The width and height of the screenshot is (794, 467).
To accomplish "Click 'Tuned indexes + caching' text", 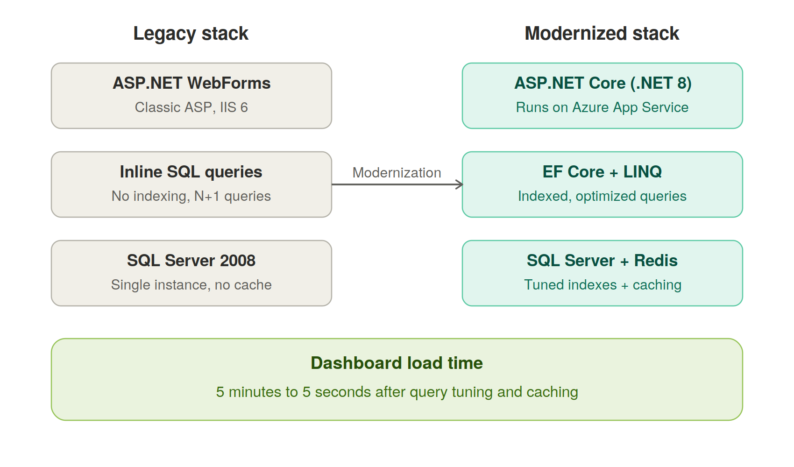I will click(603, 285).
